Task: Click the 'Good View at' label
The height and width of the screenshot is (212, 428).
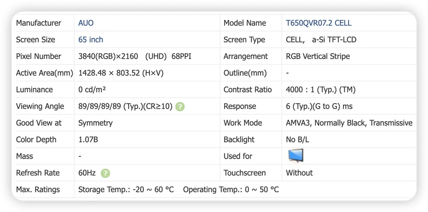Action: (39, 123)
